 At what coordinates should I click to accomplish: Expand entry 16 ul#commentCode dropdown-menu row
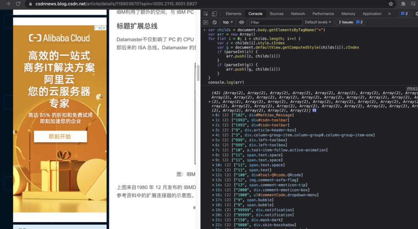[213, 195]
